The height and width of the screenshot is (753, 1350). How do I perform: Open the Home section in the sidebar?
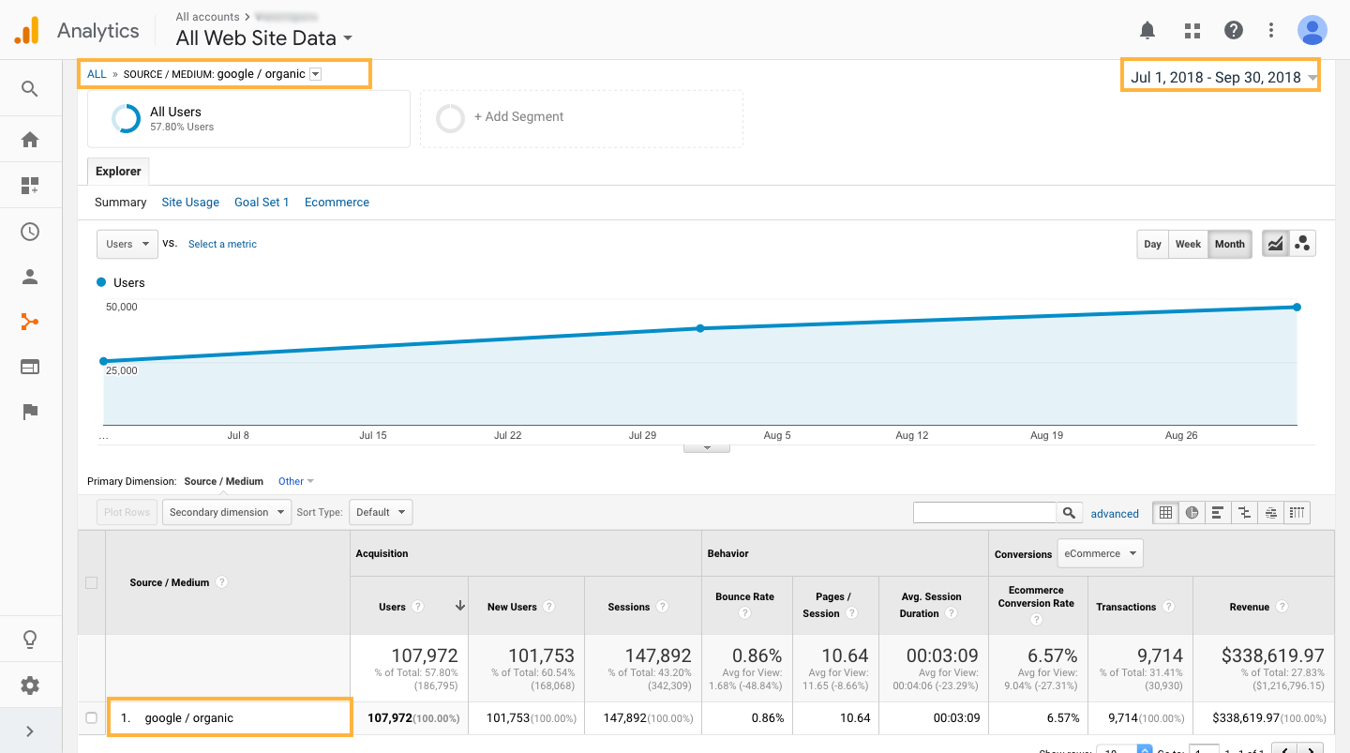[30, 140]
